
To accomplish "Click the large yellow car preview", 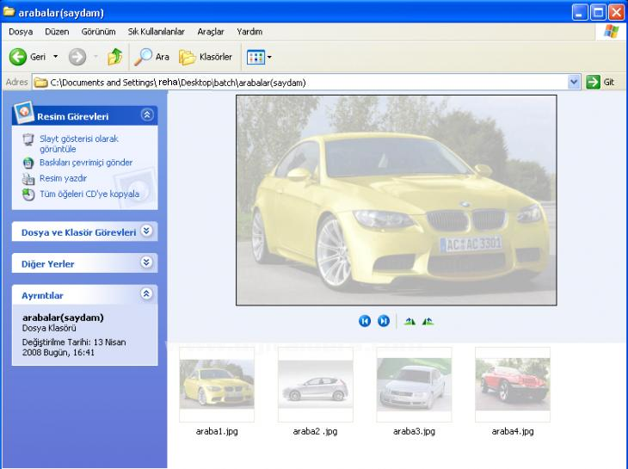I will [x=396, y=201].
